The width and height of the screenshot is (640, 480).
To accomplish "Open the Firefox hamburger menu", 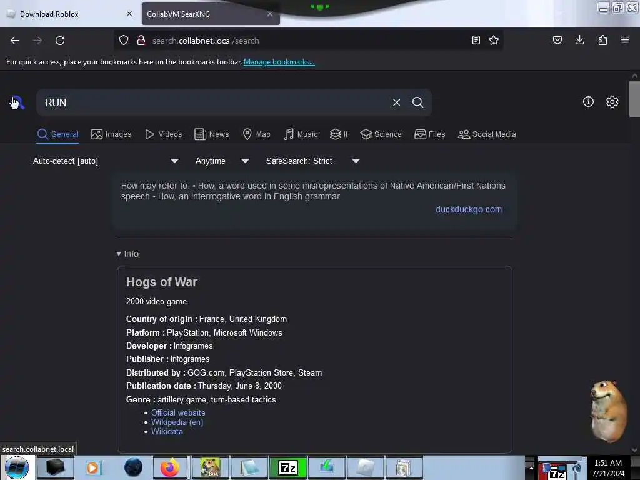I will 625,41.
